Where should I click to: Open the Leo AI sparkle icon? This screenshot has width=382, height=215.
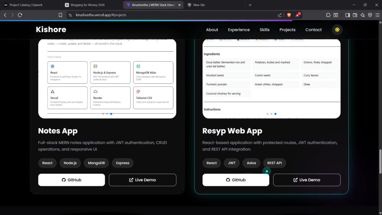(x=363, y=15)
